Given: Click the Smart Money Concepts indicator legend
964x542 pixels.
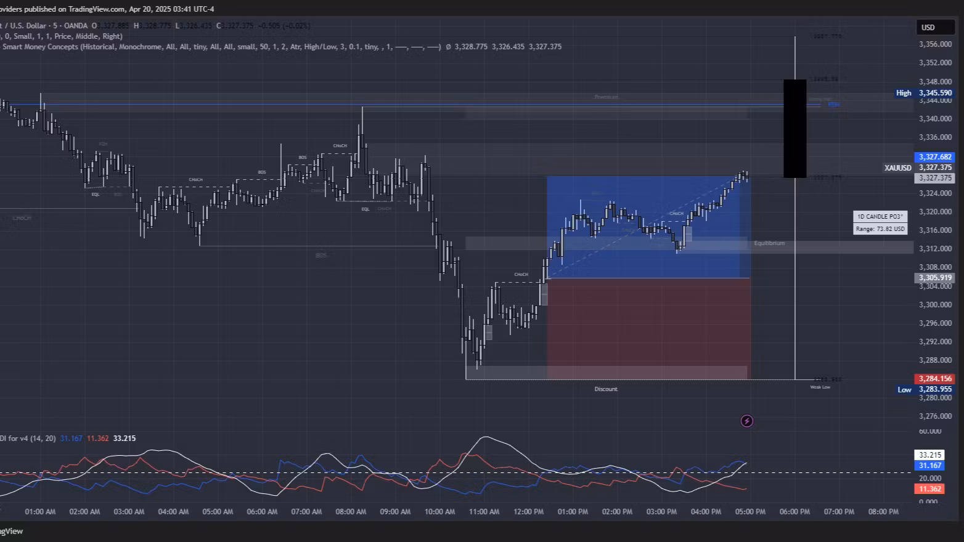Looking at the screenshot, I should pos(40,47).
